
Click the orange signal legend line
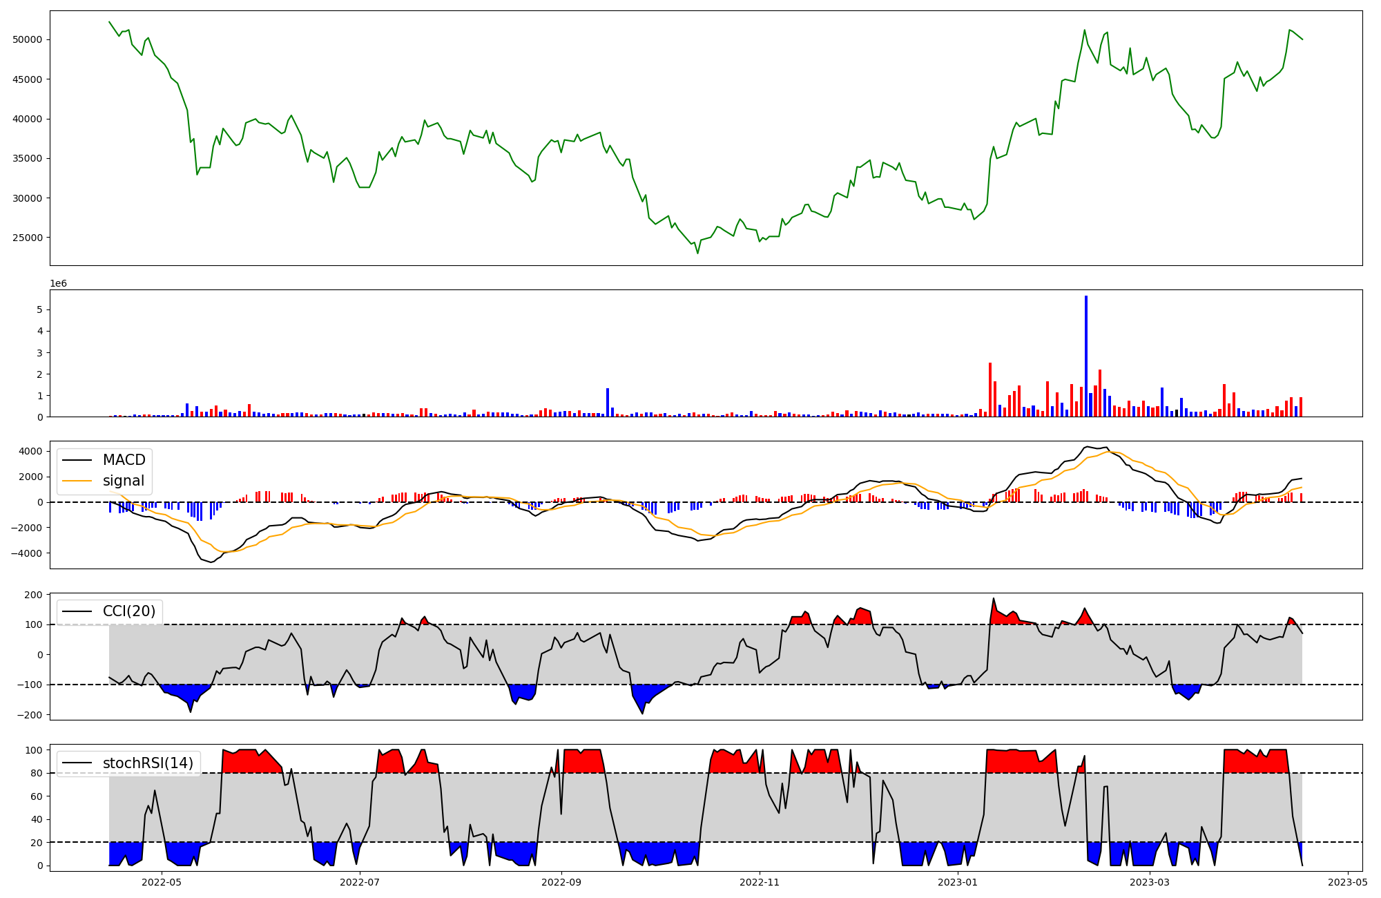point(77,481)
